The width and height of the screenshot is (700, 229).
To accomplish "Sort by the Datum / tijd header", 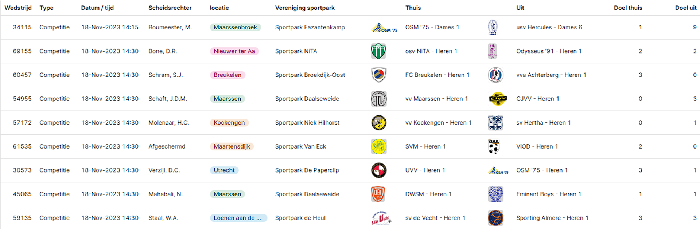I will pos(97,8).
